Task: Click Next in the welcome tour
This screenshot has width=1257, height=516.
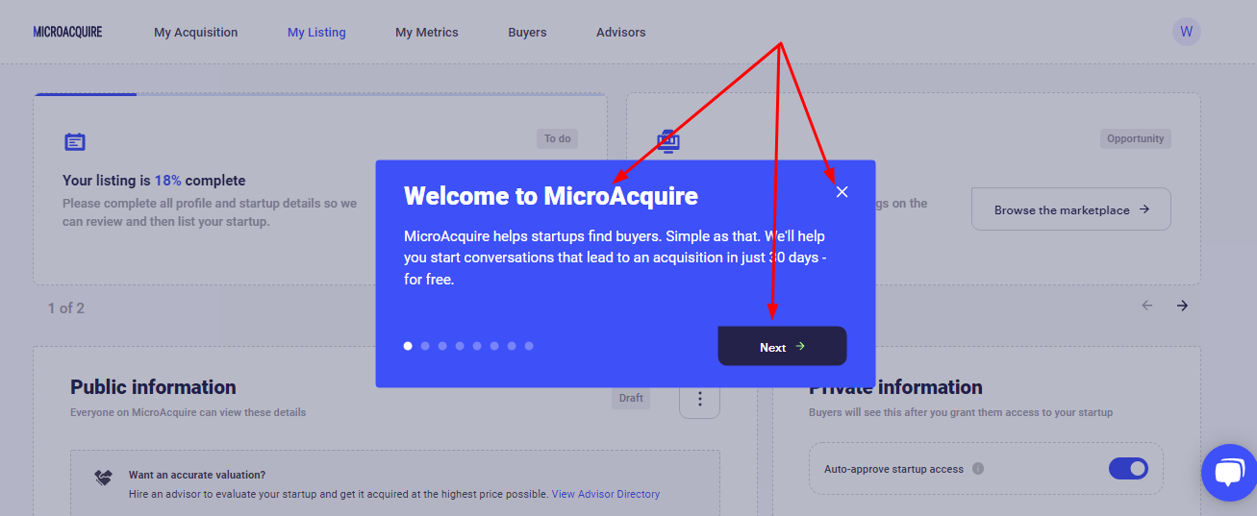Action: (782, 346)
